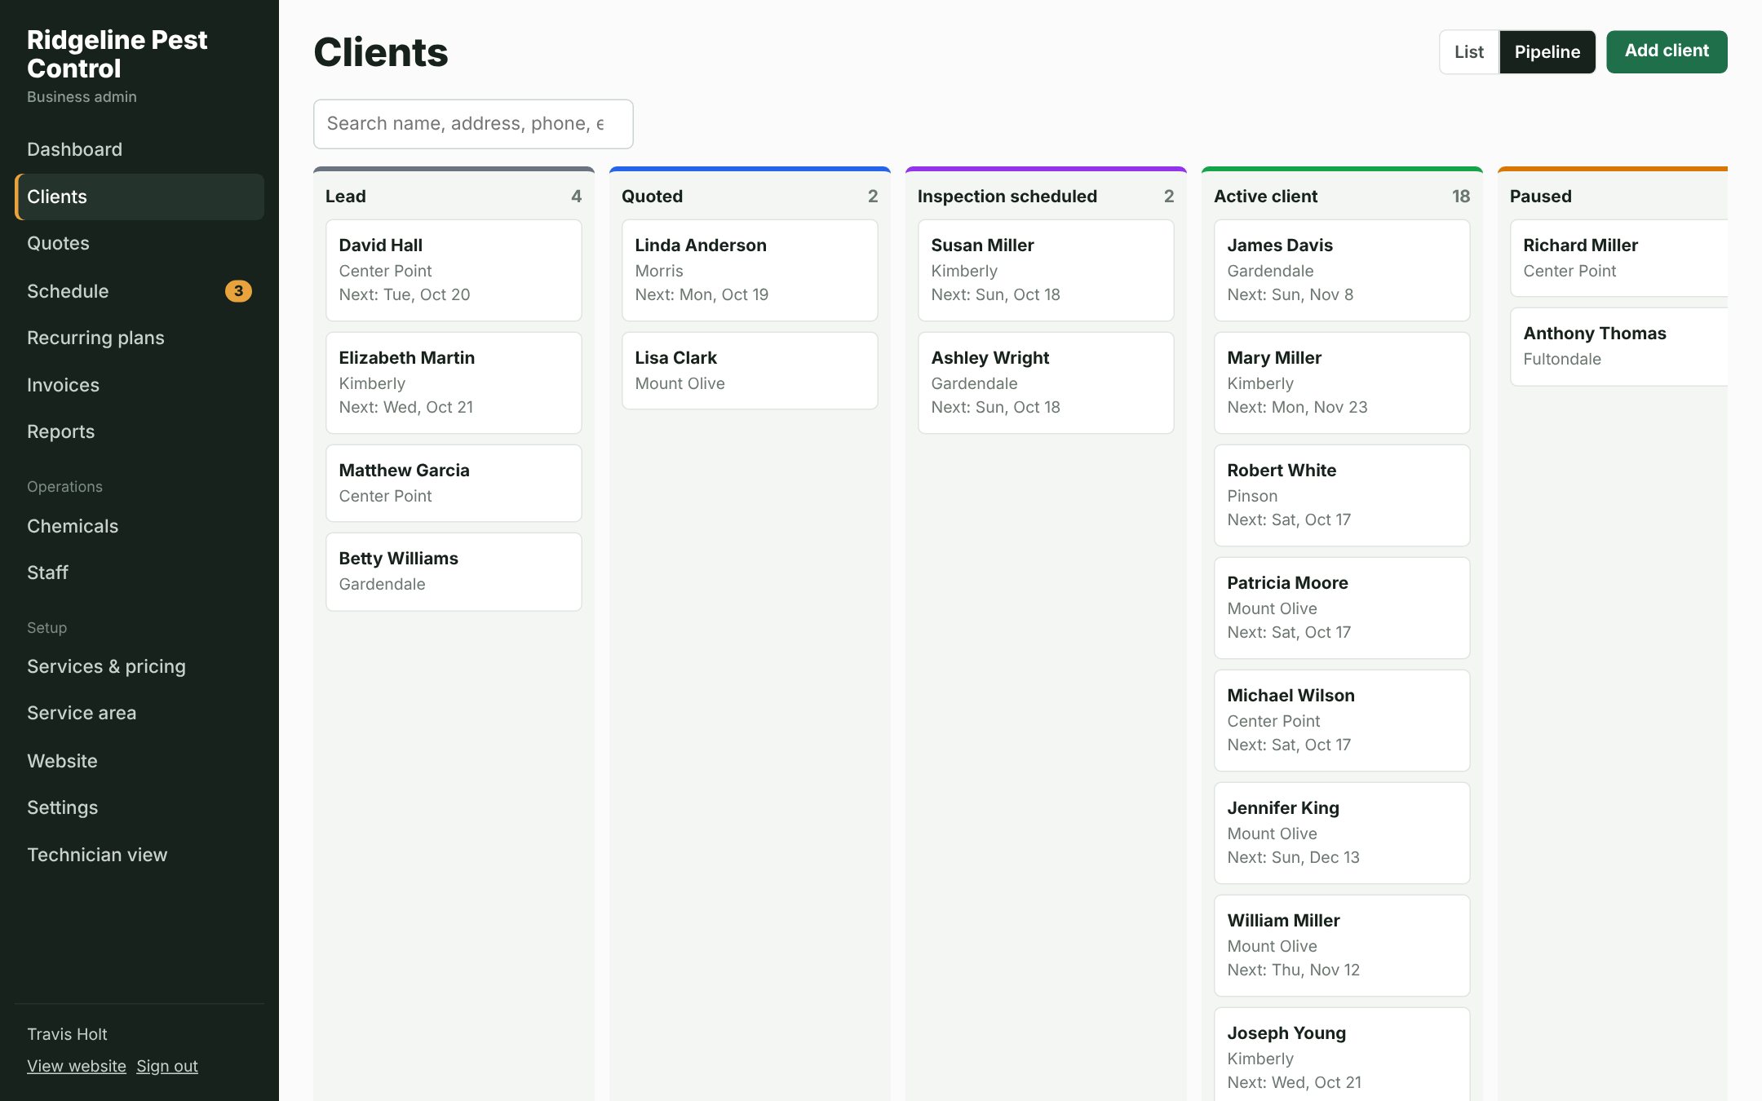
Task: Open the Service area settings
Action: (139, 713)
